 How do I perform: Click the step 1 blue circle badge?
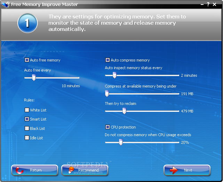pos(27,23)
